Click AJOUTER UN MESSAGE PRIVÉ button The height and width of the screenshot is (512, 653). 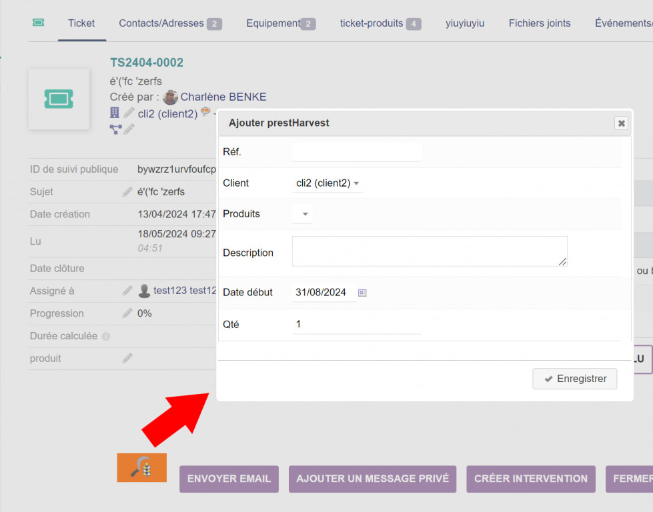(372, 479)
